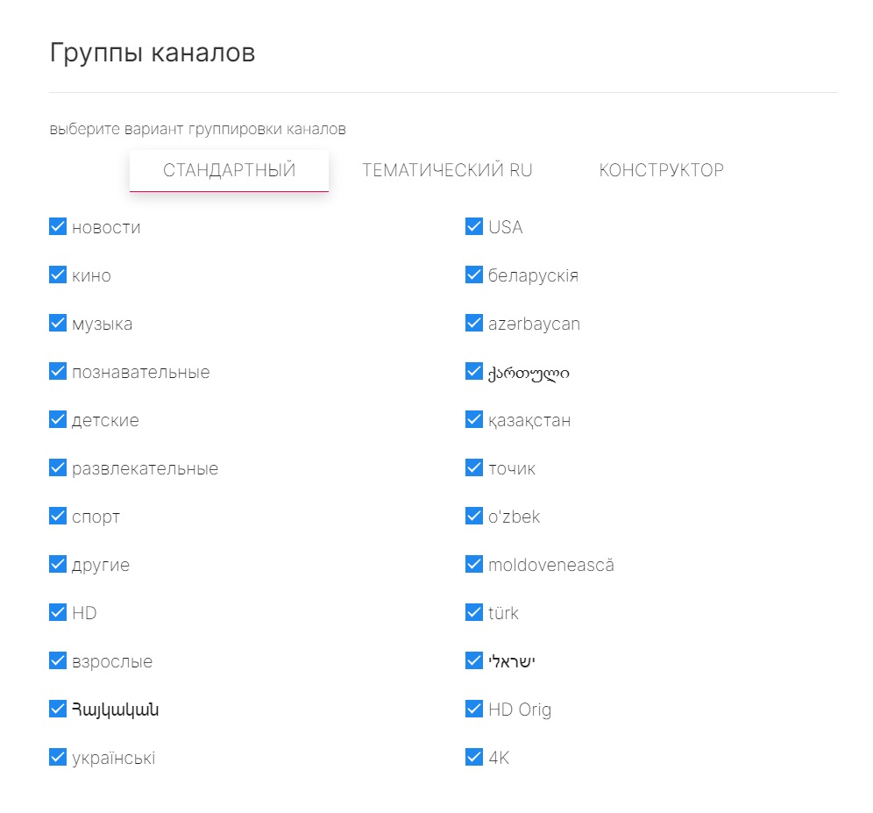Screen dimensions: 873x813
Task: Uncheck the қазақстан checkbox
Action: (x=474, y=420)
